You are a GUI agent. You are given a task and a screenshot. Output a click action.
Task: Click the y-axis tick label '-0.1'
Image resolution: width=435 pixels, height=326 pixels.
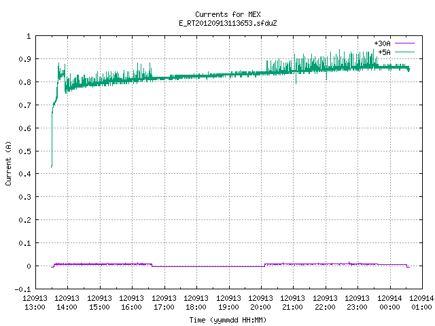pos(22,289)
